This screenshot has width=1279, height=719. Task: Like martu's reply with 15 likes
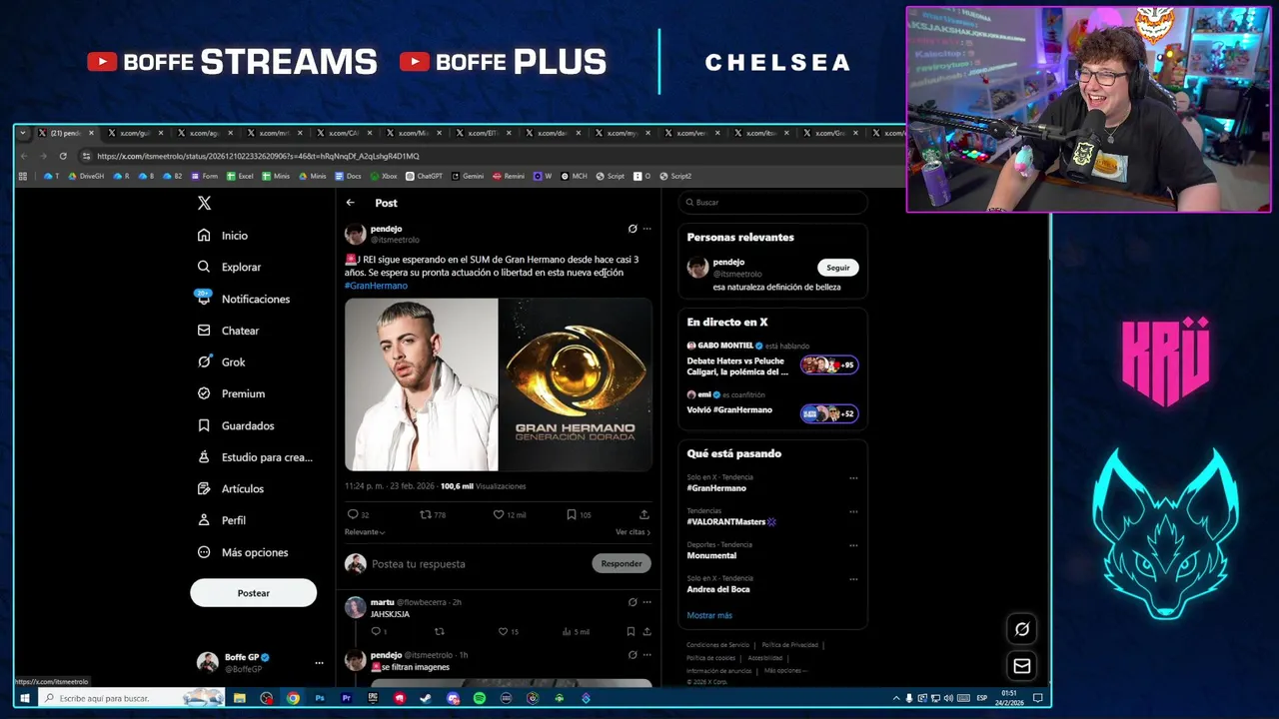click(504, 631)
